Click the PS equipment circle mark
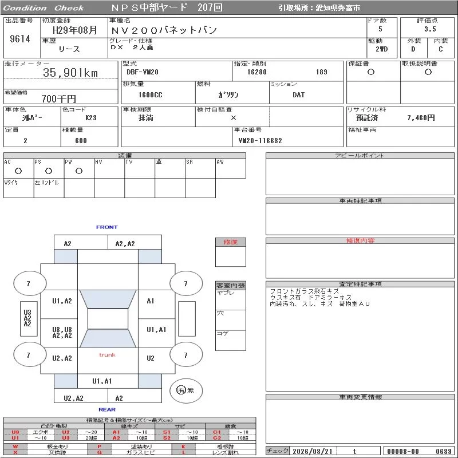The width and height of the screenshot is (458, 458). pos(49,171)
